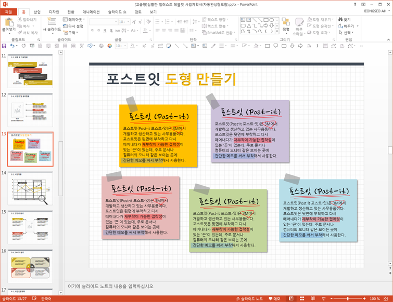Viewport: 393px width, 302px height.
Task: Click the zoom in plus button
Action: [364, 298]
